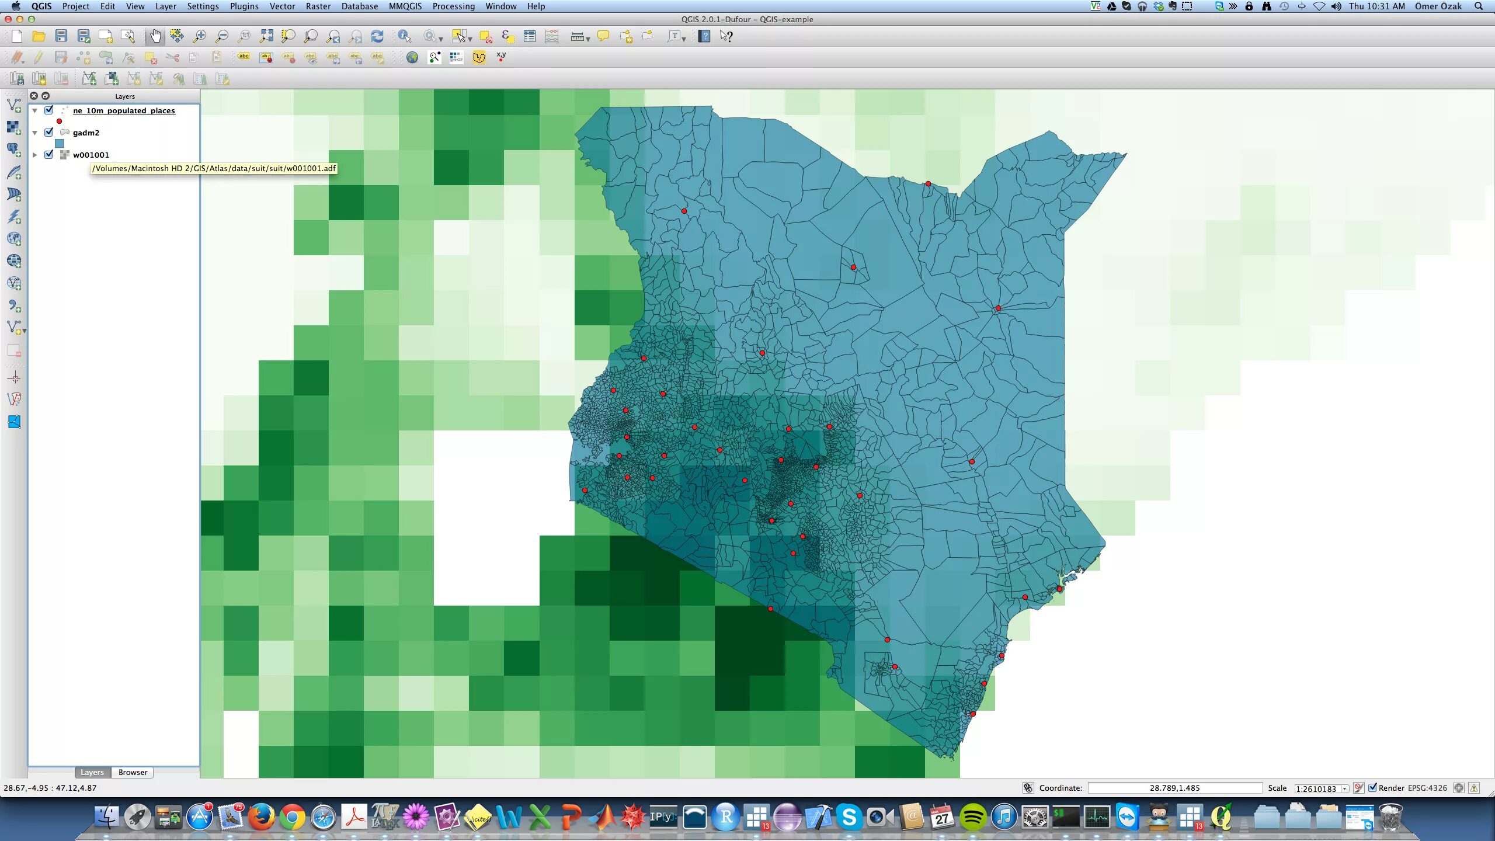The width and height of the screenshot is (1495, 841).
Task: Click the Coordinate input field
Action: [1174, 788]
